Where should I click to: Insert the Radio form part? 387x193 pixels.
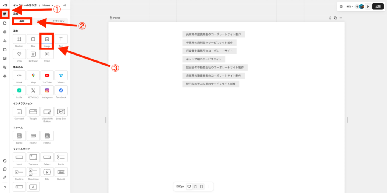coord(61,157)
